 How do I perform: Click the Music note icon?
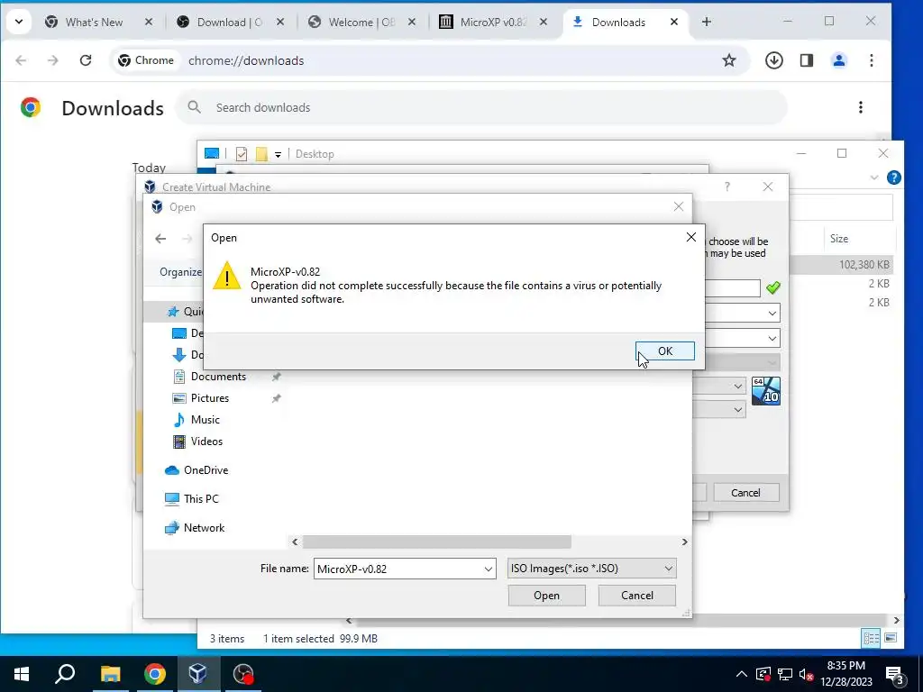(x=179, y=420)
